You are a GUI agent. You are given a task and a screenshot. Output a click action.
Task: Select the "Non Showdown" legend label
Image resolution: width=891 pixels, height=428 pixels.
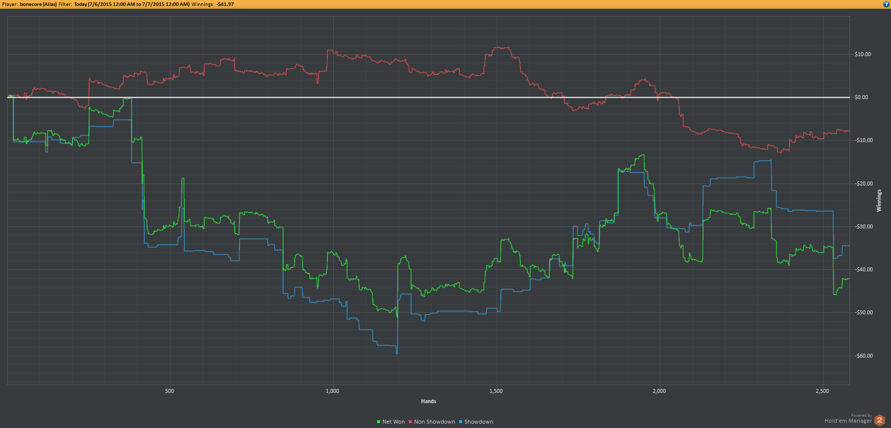pos(435,422)
